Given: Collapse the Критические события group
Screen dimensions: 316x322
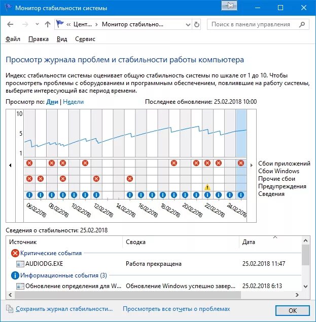Looking at the screenshot, I should [x=51, y=253].
